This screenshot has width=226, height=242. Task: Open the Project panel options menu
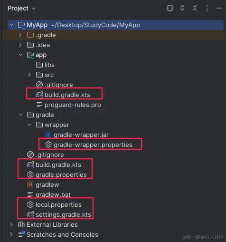click(207, 8)
